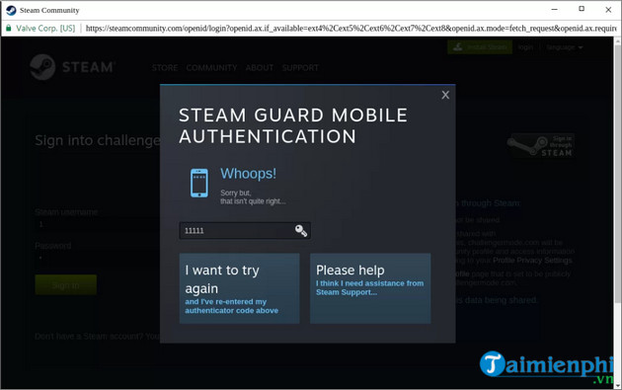Click the green Sign in button
This screenshot has height=390, width=622.
[x=66, y=285]
